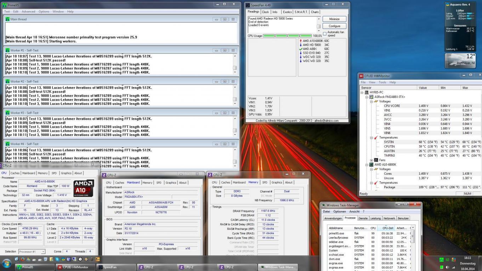The image size is (482, 271).
Task: Click Worker #1 window icon
Action: 7,50
